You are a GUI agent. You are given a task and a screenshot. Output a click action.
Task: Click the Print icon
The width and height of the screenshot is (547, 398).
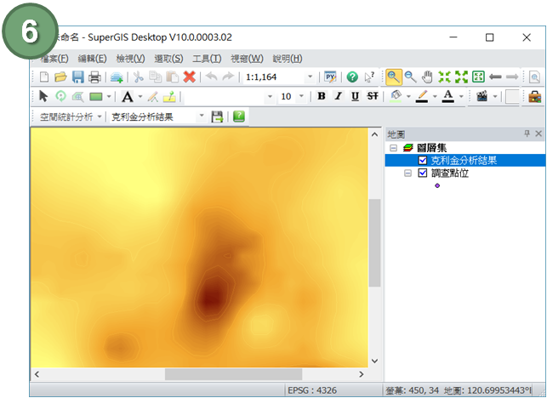tap(94, 77)
